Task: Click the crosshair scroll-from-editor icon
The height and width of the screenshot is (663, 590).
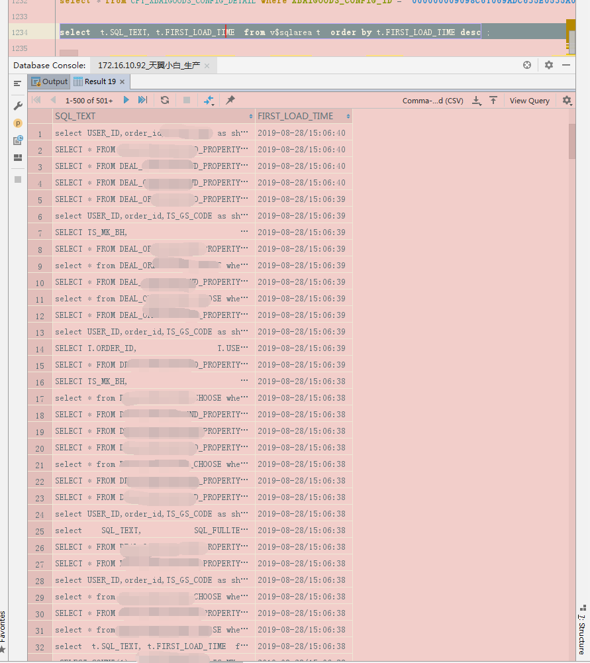Action: [527, 65]
